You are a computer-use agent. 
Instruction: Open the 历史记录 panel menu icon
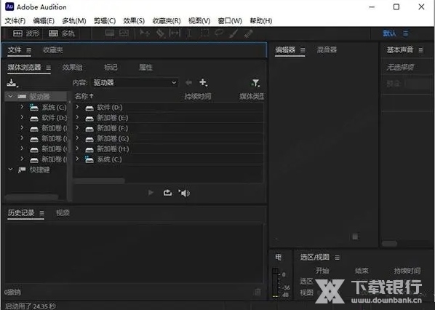(42, 213)
